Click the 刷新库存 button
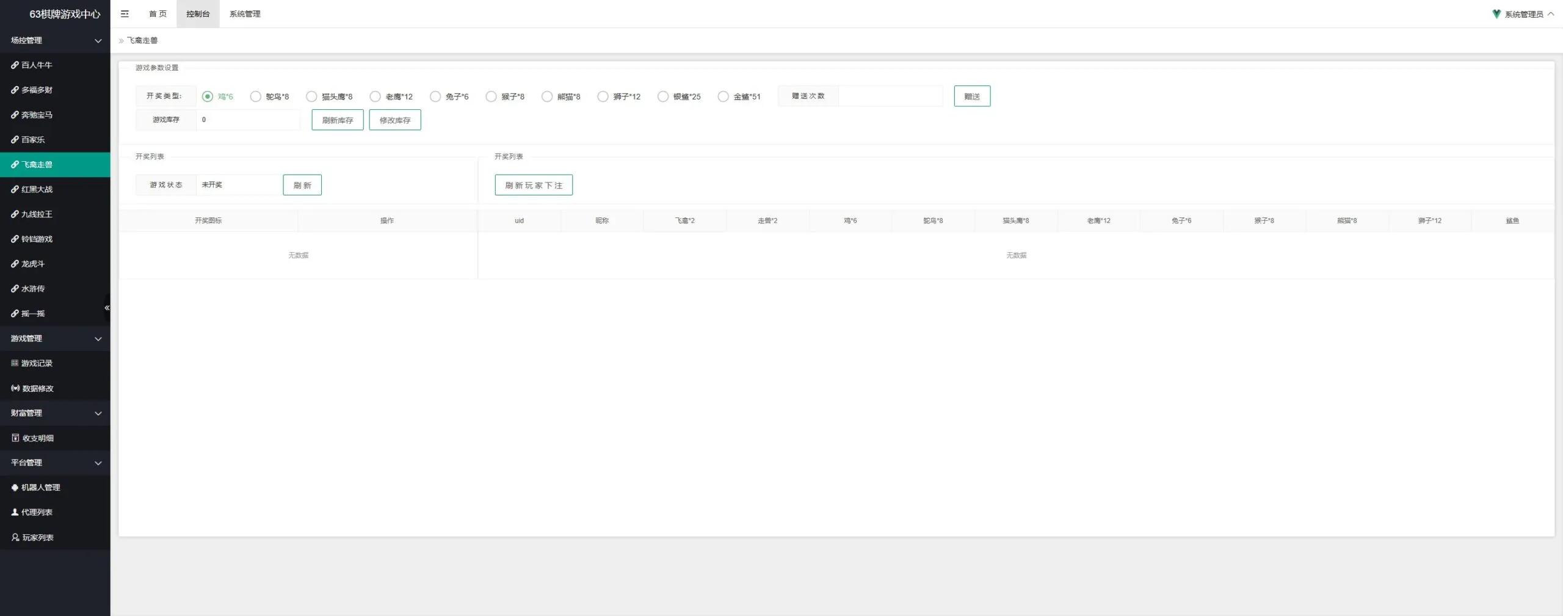 point(338,120)
